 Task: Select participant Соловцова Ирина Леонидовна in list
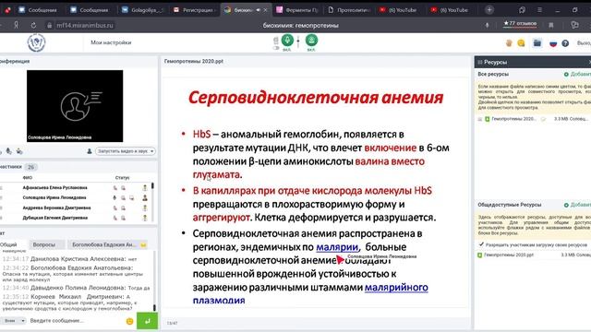54,197
